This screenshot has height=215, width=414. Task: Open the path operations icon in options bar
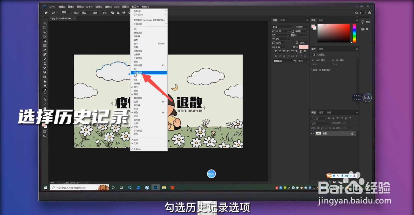pyautogui.click(x=112, y=13)
